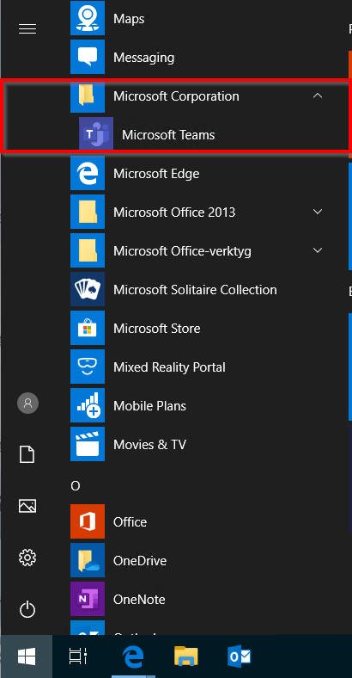Open the Microsoft Edge icon in app list
The width and height of the screenshot is (352, 678).
(x=88, y=173)
